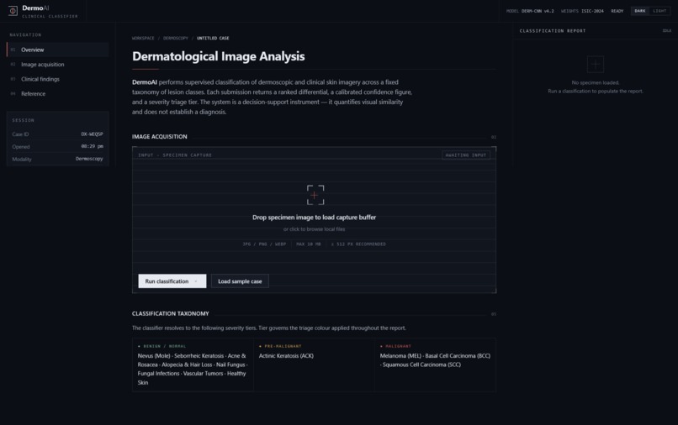Click the Case ID value DX-WEQSP
Screen dimensions: 678x425
92,134
